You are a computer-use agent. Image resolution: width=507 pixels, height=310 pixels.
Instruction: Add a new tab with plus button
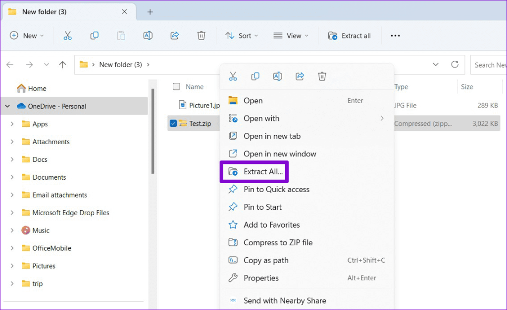[150, 12]
